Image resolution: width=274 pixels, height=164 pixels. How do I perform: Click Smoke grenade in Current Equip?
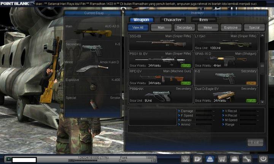94,104
